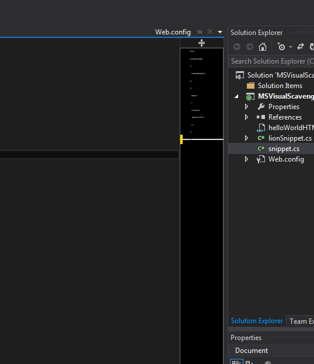Toggle the pin on Web.config tab

click(200, 32)
